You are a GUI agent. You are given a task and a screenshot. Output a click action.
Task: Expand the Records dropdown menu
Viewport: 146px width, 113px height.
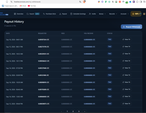pos(113,14)
